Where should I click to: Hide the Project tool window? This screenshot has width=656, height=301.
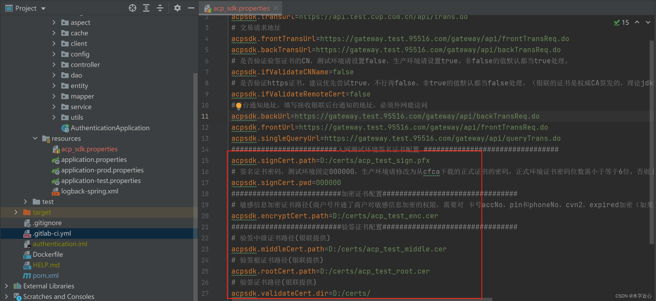(x=191, y=8)
